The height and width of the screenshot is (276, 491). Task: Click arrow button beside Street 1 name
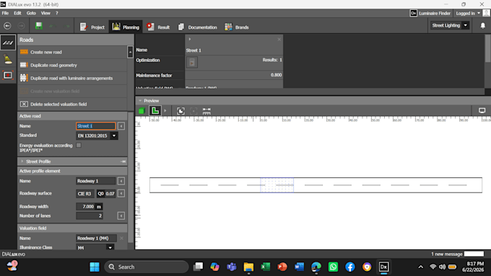121,126
